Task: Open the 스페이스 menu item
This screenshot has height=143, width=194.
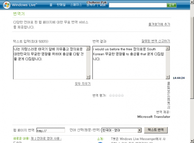Action: [x=76, y=5]
